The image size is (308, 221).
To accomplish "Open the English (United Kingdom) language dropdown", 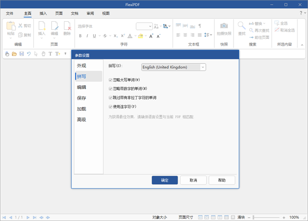I will coord(173,67).
